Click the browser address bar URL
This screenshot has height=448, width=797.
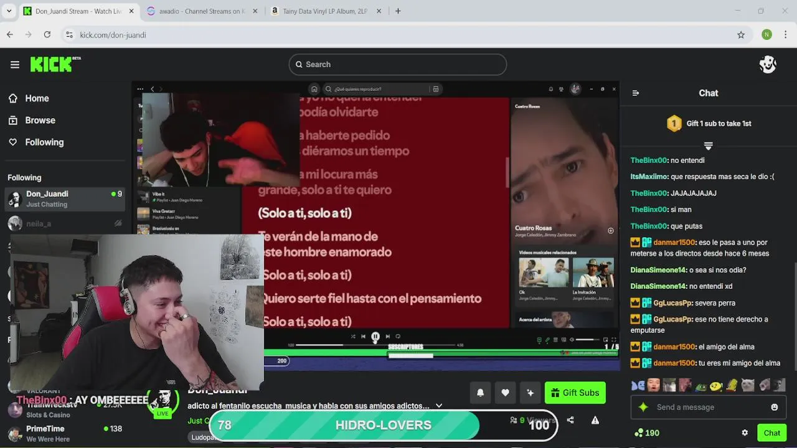click(x=113, y=35)
